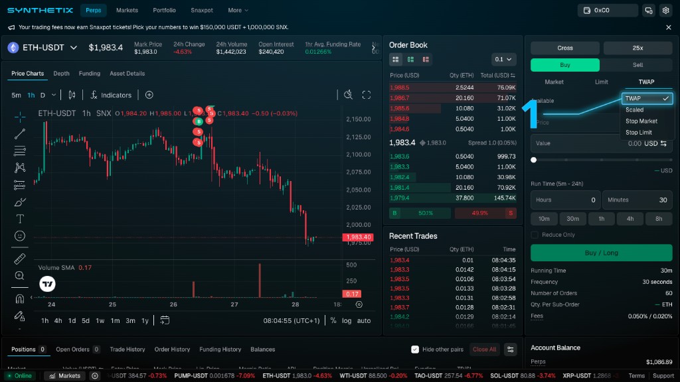Open the forecasting and measurement tools
Viewport: 680px width, 382px height.
[x=19, y=185]
